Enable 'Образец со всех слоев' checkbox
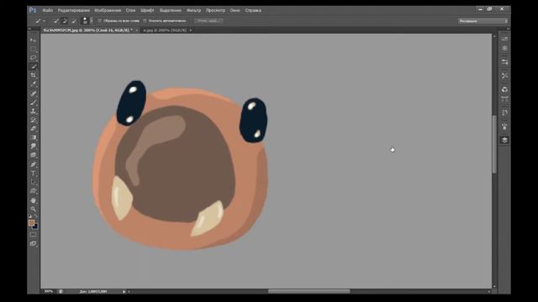The image size is (538, 302). (100, 21)
